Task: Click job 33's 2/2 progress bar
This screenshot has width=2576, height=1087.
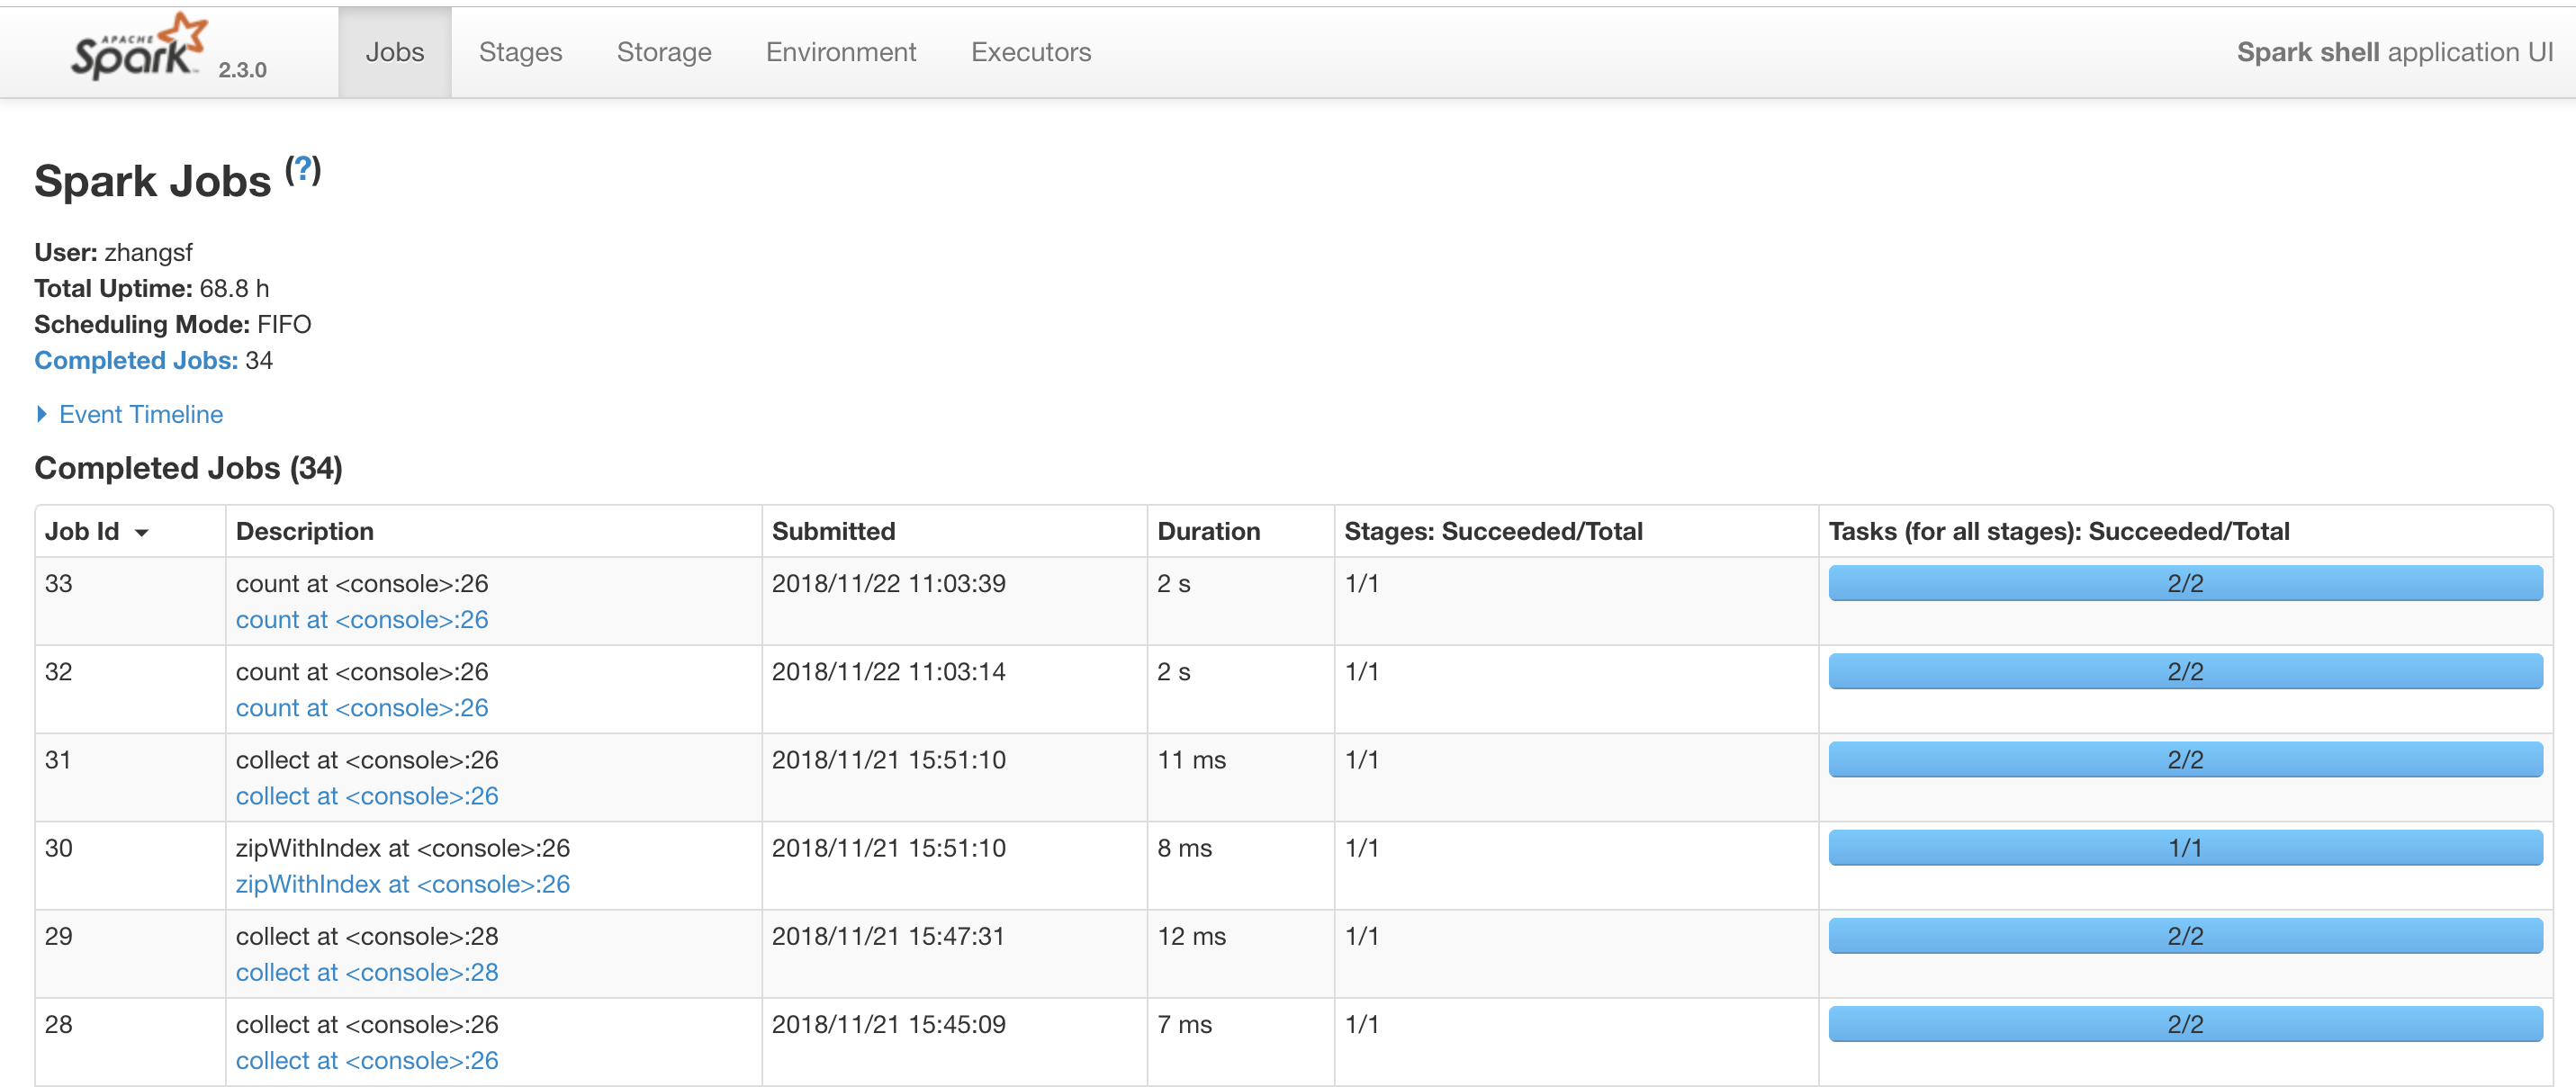Action: click(x=2185, y=583)
